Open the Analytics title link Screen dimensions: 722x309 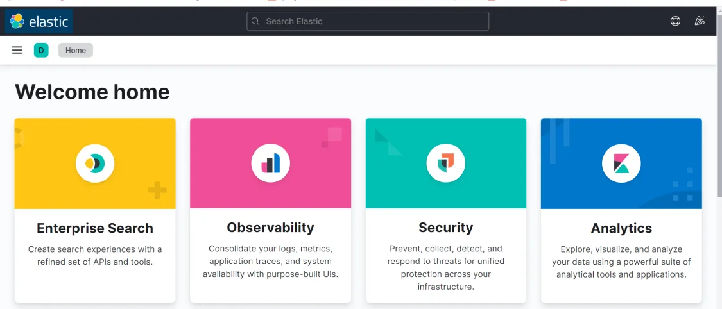pos(621,228)
